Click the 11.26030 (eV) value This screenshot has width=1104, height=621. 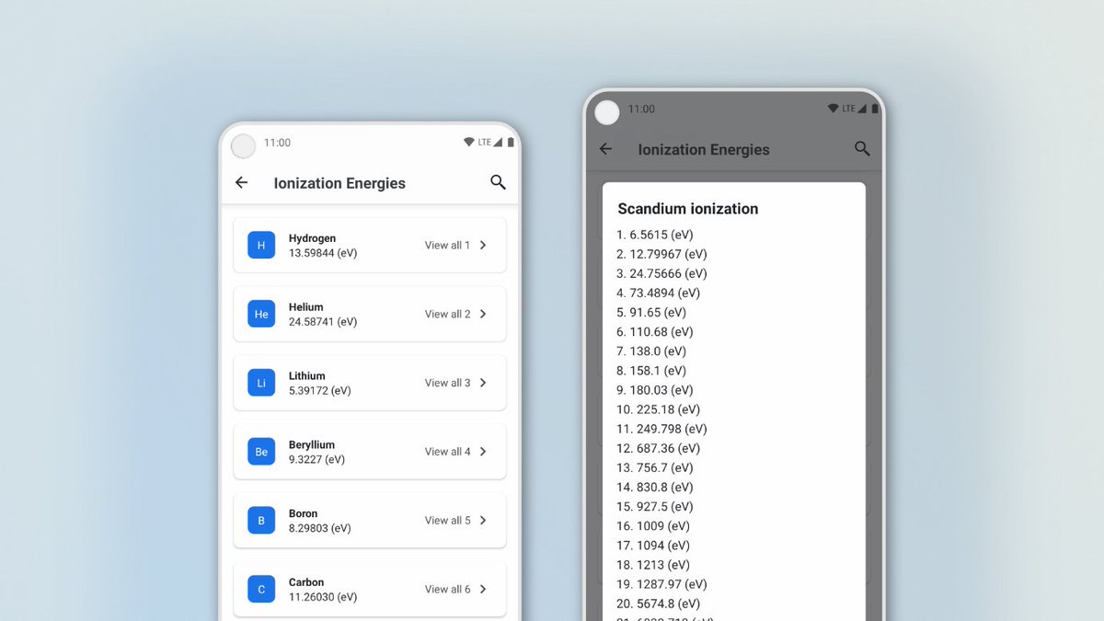[323, 597]
